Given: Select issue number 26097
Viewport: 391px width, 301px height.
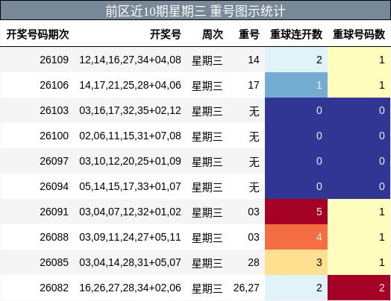Looking at the screenshot, I should [54, 161].
